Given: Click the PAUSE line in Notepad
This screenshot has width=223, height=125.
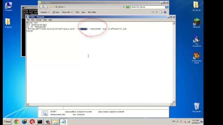Looking at the screenshot, I should [x=30, y=31].
